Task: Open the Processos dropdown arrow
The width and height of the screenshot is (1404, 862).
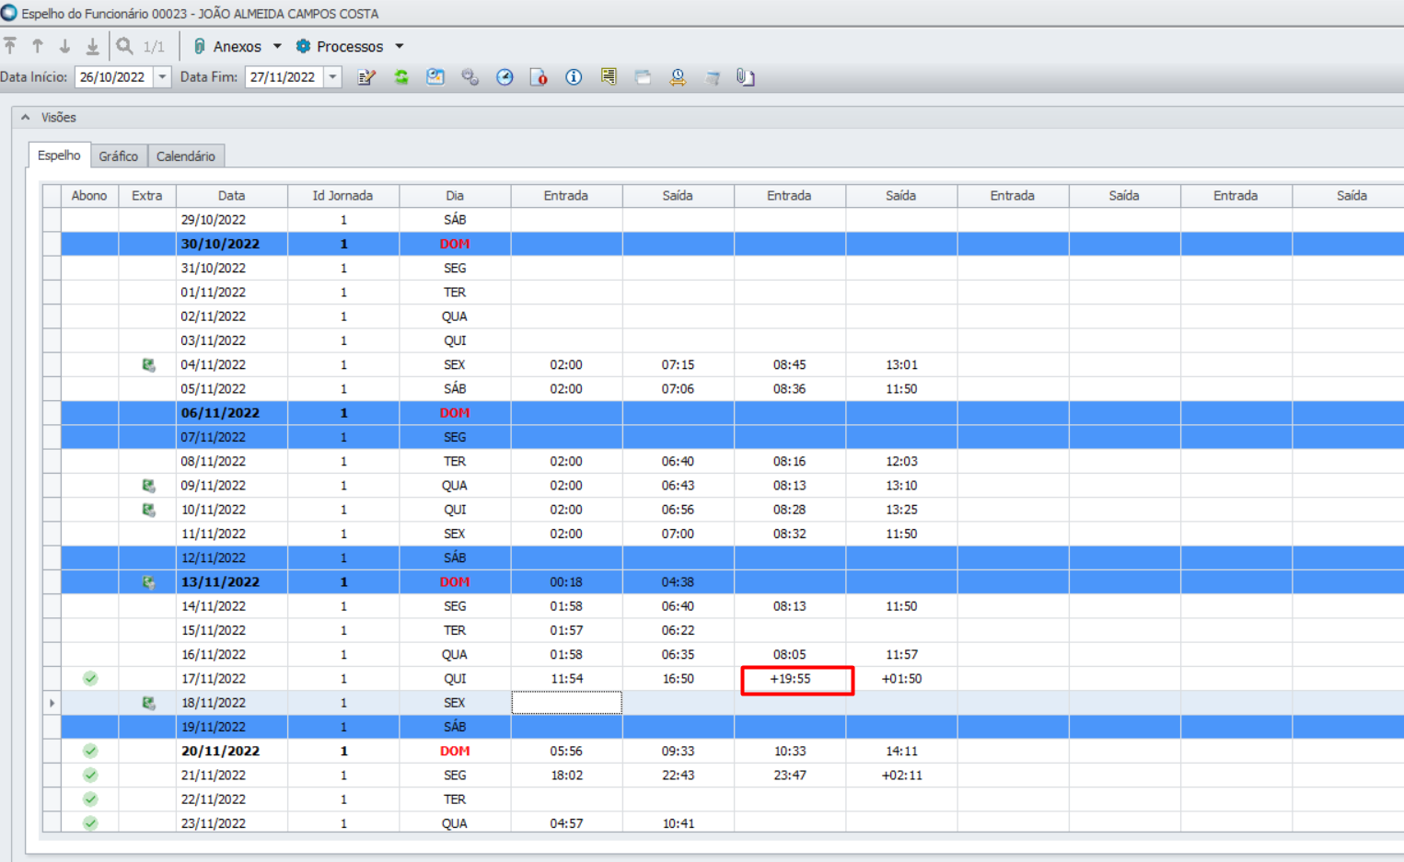Action: [x=400, y=46]
